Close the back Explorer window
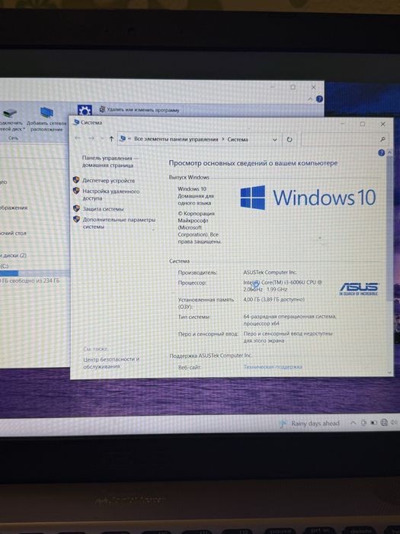The image size is (400, 534). point(313,88)
